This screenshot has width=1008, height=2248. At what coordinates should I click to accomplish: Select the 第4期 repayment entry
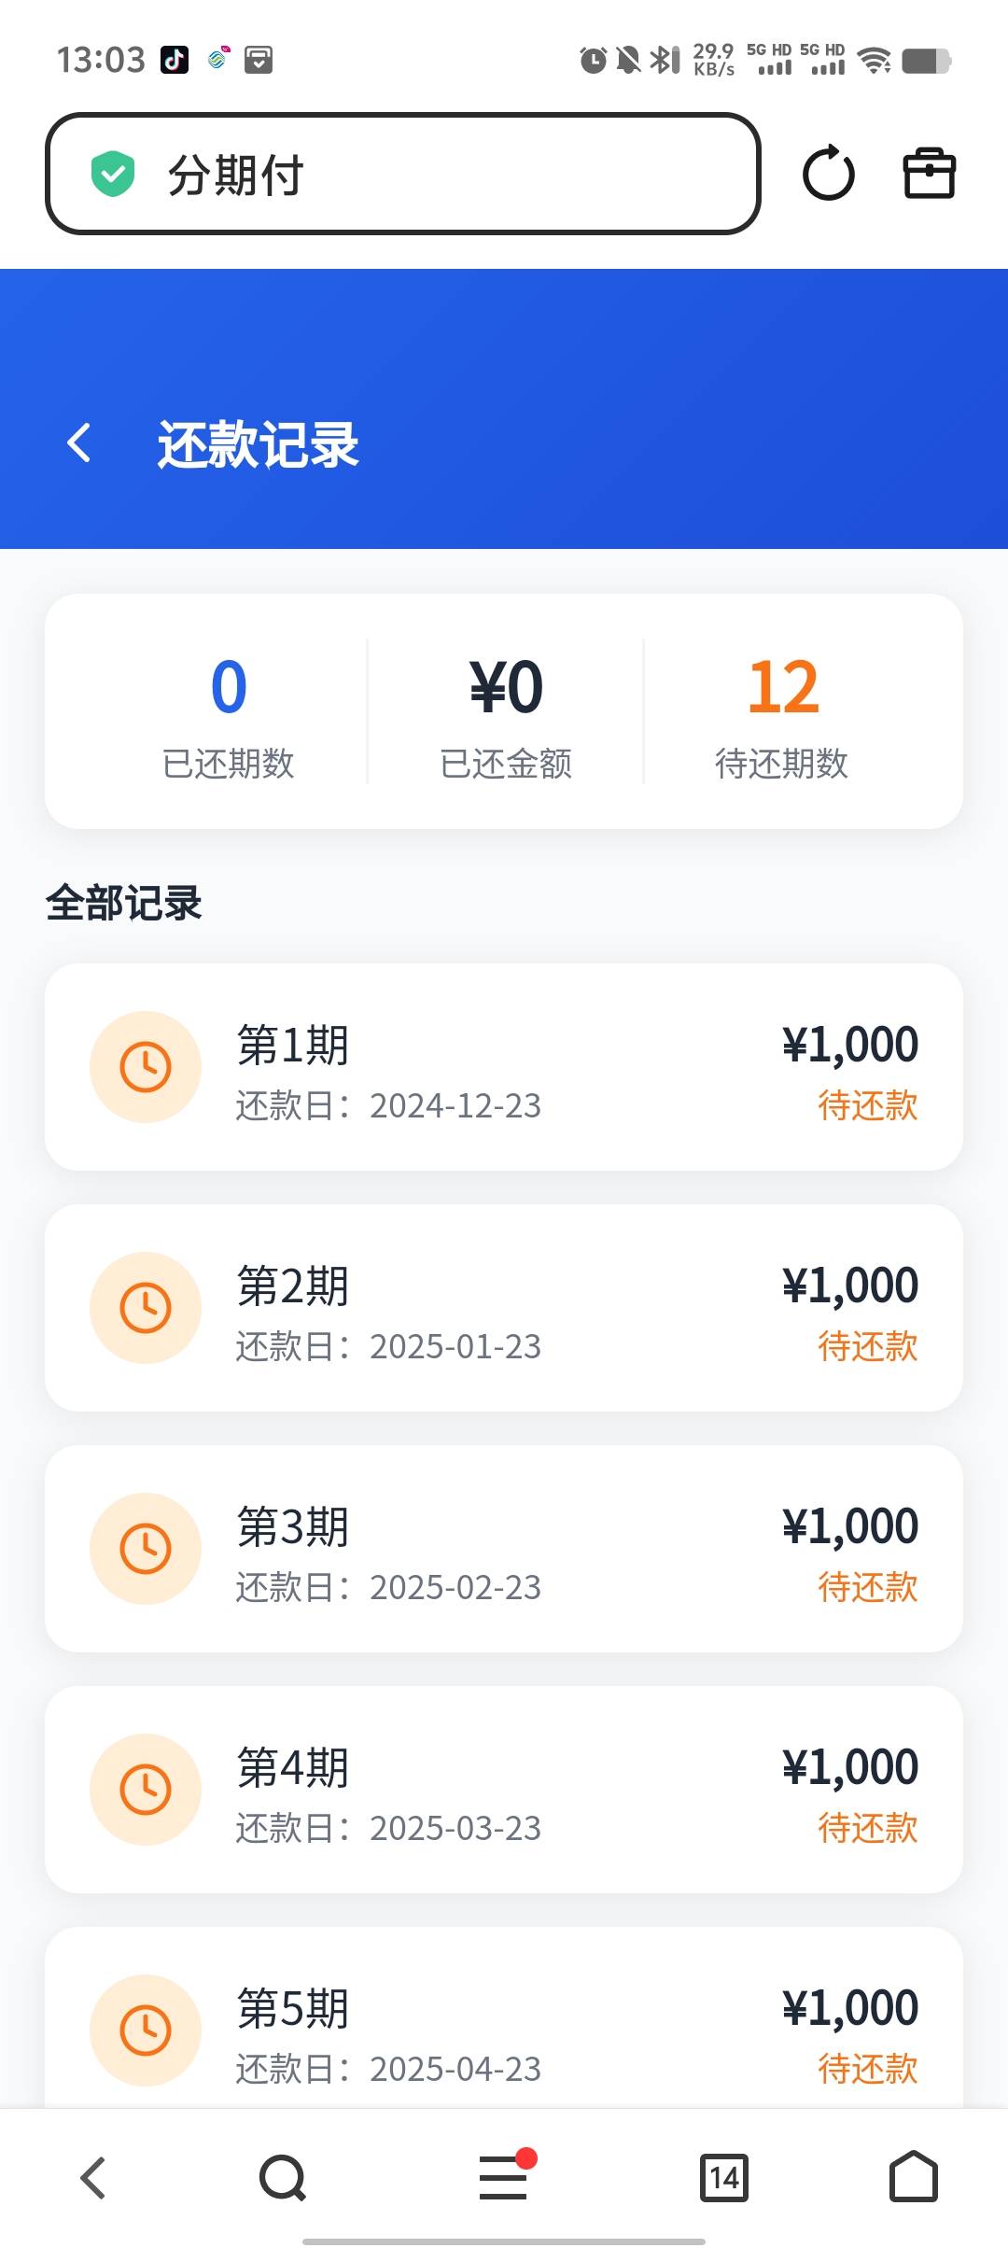click(x=504, y=1790)
